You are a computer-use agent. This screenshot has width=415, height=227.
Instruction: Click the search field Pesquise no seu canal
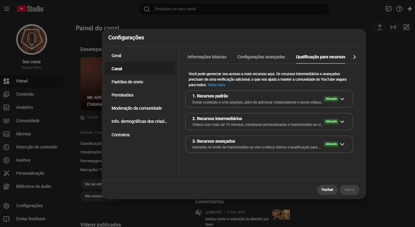point(234,9)
